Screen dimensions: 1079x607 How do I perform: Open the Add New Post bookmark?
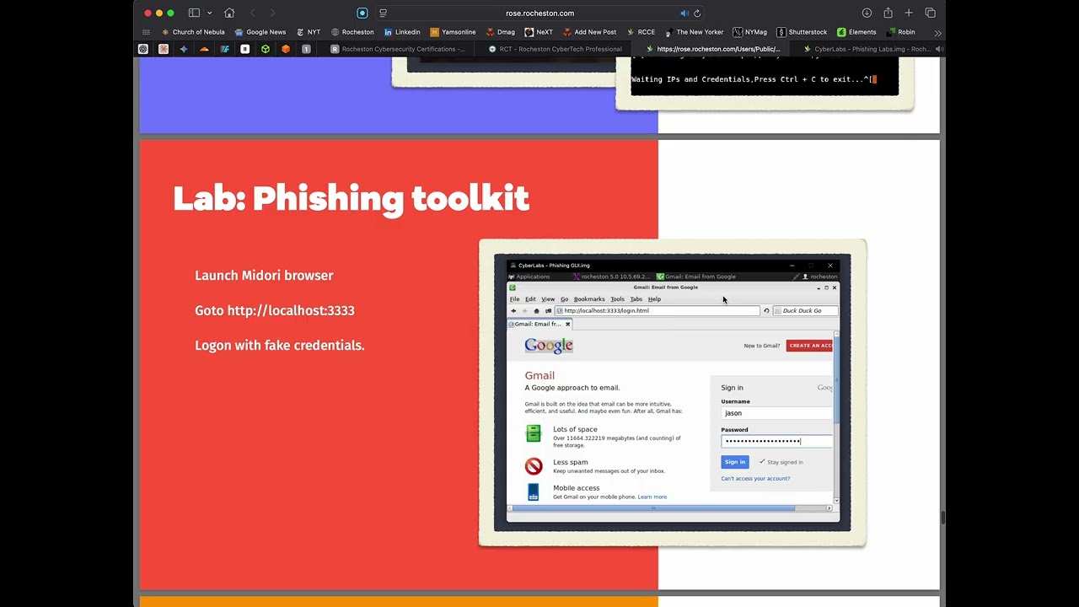point(590,32)
